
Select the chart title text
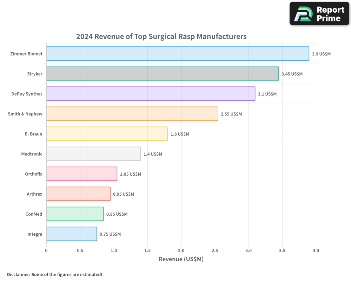pyautogui.click(x=161, y=37)
